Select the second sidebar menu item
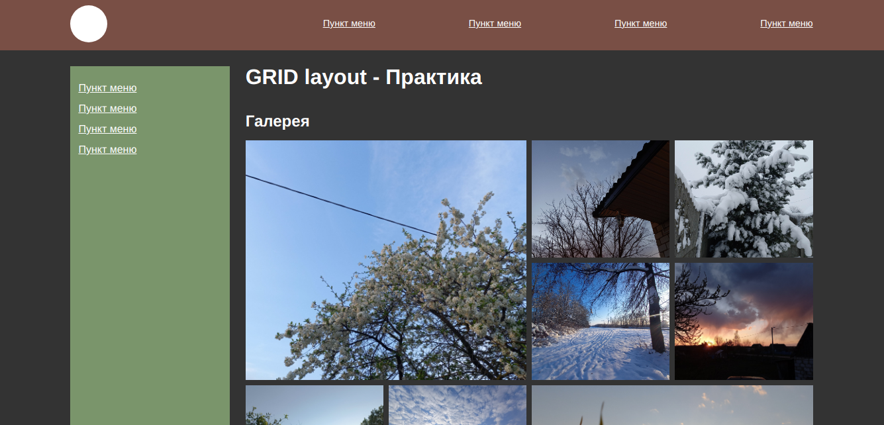884x425 pixels. point(107,109)
